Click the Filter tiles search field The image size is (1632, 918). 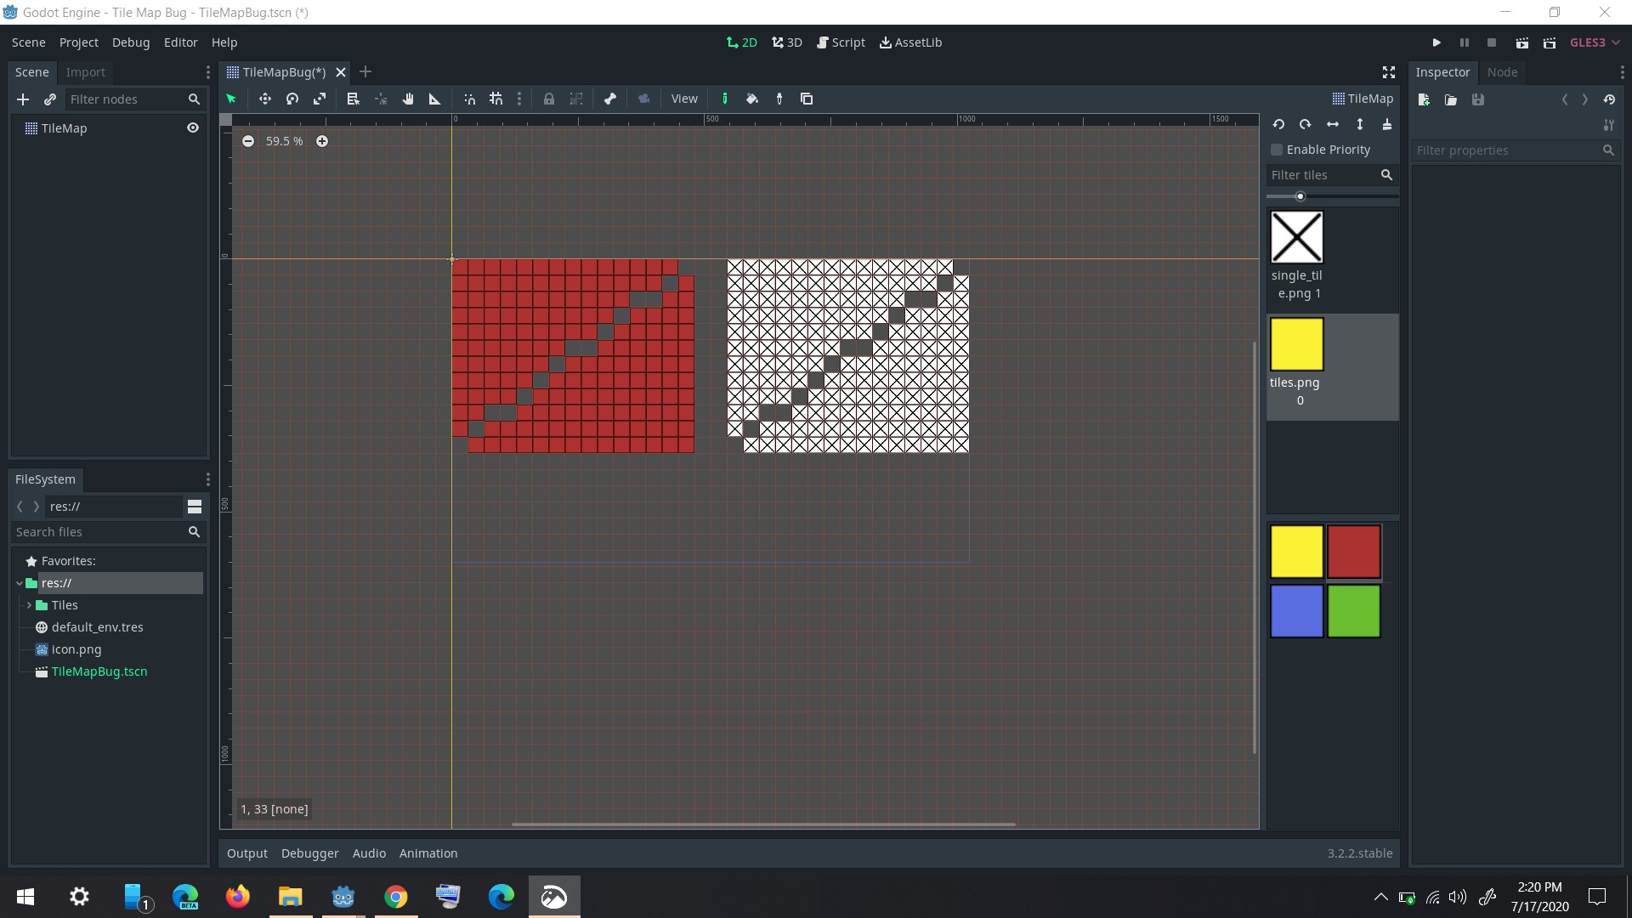1331,175
